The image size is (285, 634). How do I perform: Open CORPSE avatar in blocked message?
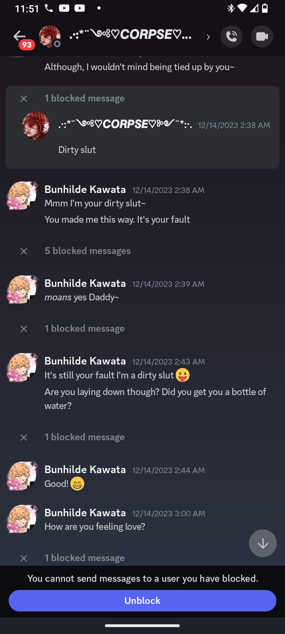point(36,126)
